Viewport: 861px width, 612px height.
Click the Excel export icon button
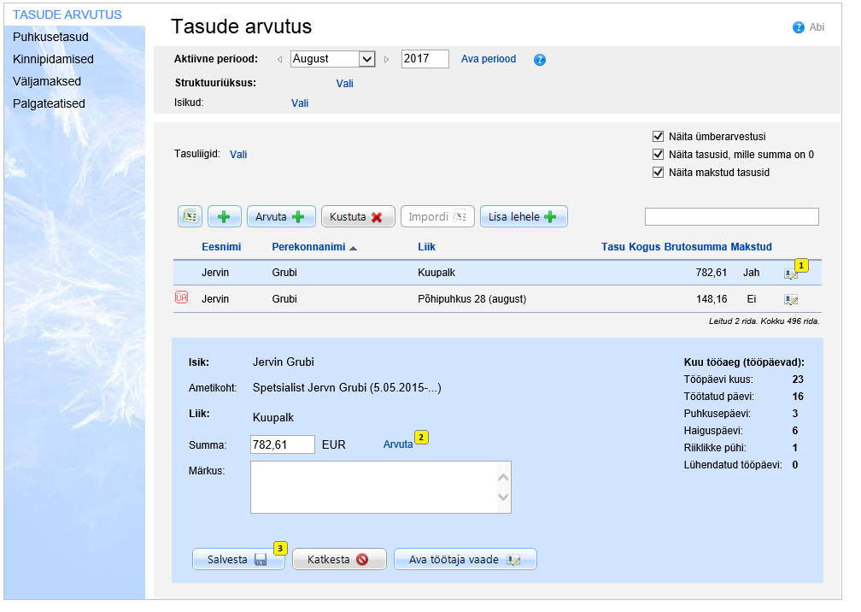[190, 217]
